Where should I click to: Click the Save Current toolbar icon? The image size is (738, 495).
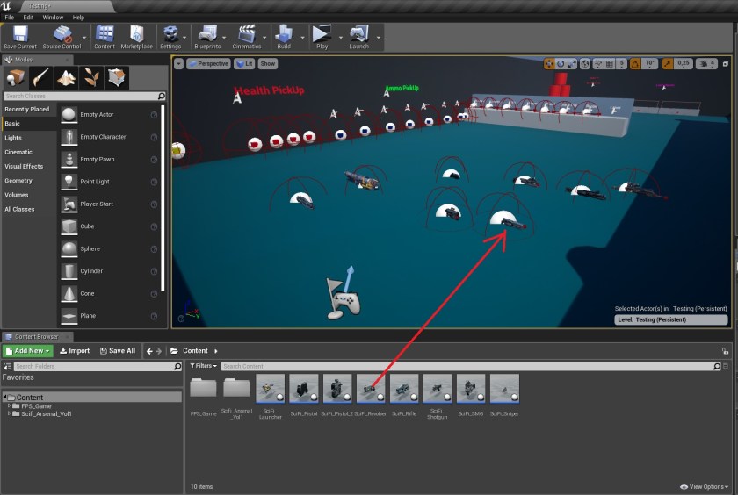(x=19, y=36)
